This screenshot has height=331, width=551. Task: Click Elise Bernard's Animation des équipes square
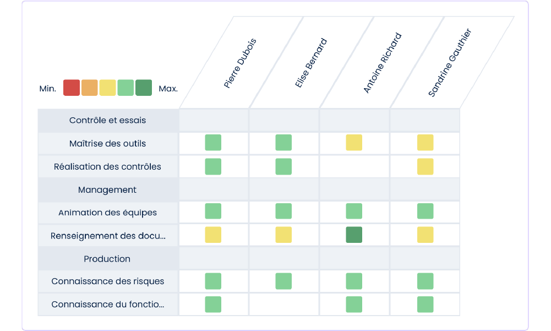click(x=283, y=211)
